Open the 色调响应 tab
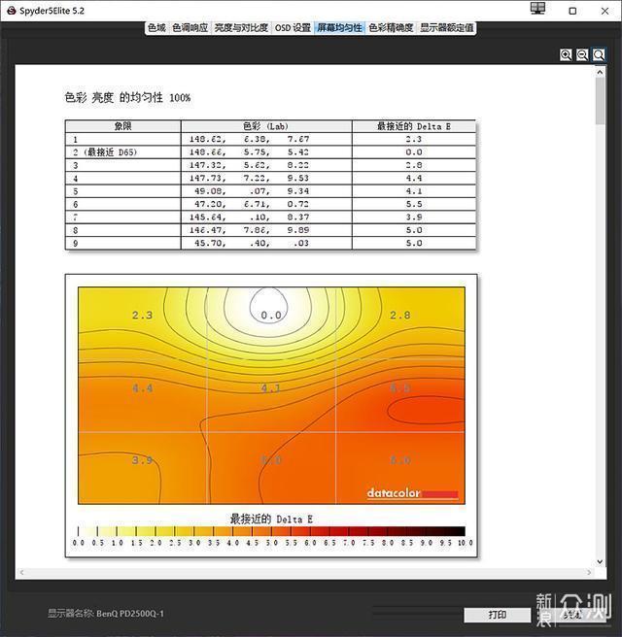The height and width of the screenshot is (637, 622). [x=190, y=27]
